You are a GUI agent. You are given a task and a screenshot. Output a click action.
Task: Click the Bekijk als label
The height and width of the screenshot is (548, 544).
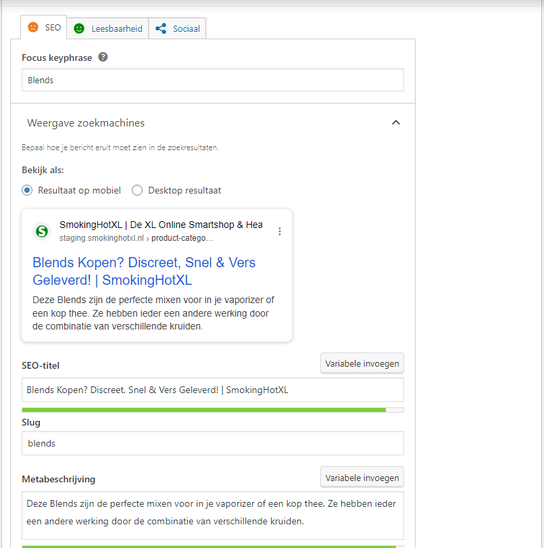click(43, 170)
